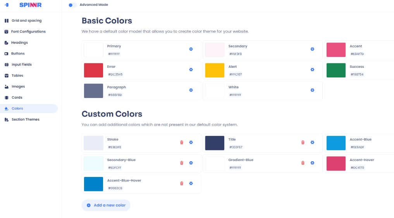
Task: Click the Accent pink color swatch
Action: [336, 50]
